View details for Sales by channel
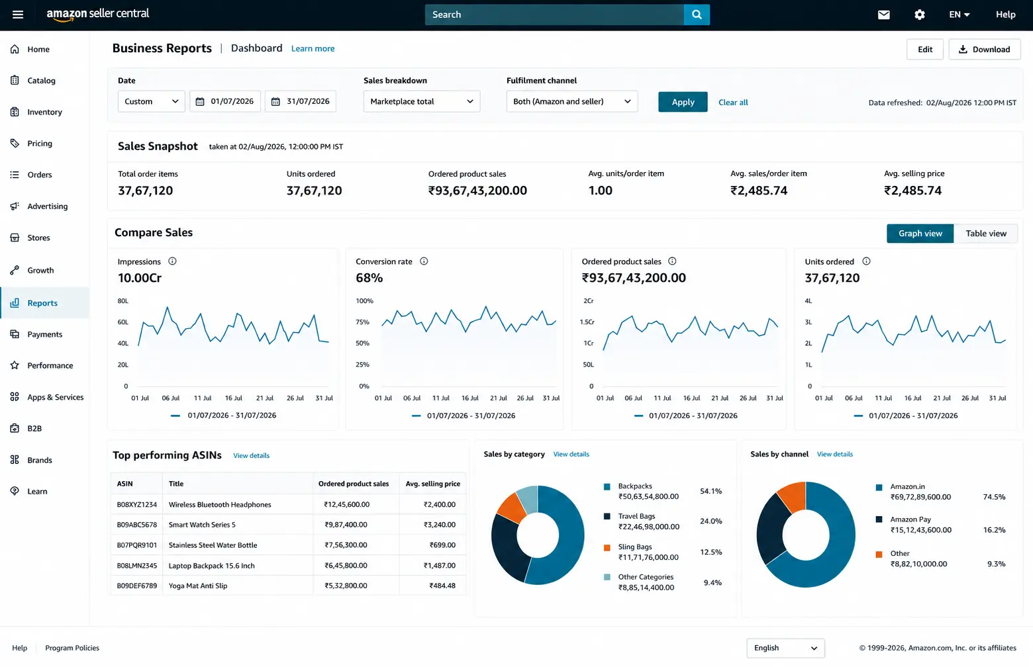1033x667 pixels. pyautogui.click(x=834, y=455)
